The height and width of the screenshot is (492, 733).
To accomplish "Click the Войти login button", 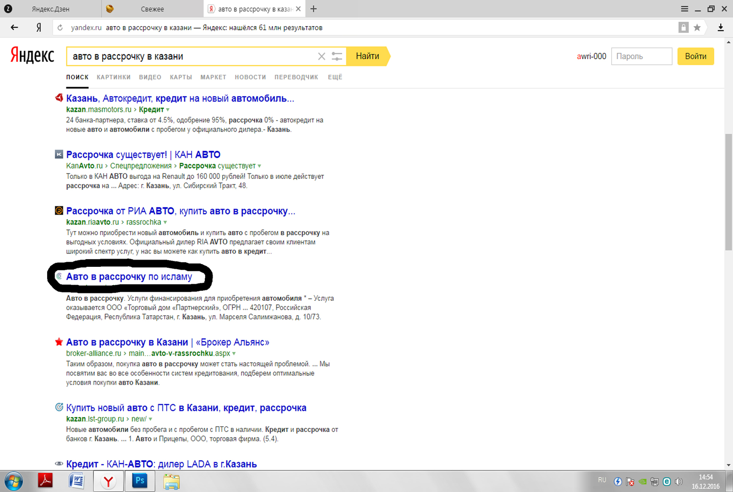I will pos(695,56).
